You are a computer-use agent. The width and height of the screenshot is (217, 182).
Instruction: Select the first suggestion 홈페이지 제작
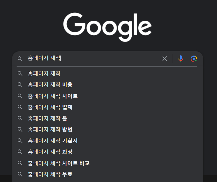(108, 74)
